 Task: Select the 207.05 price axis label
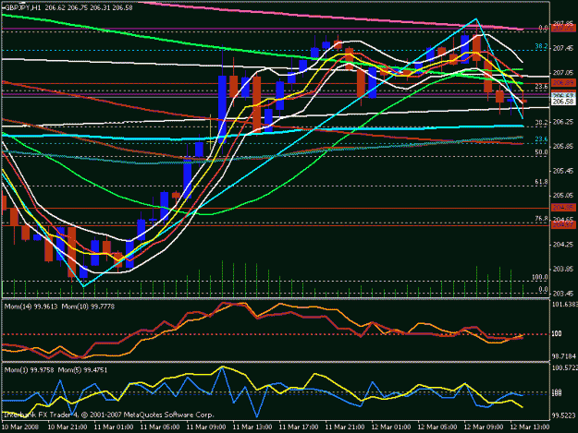563,73
